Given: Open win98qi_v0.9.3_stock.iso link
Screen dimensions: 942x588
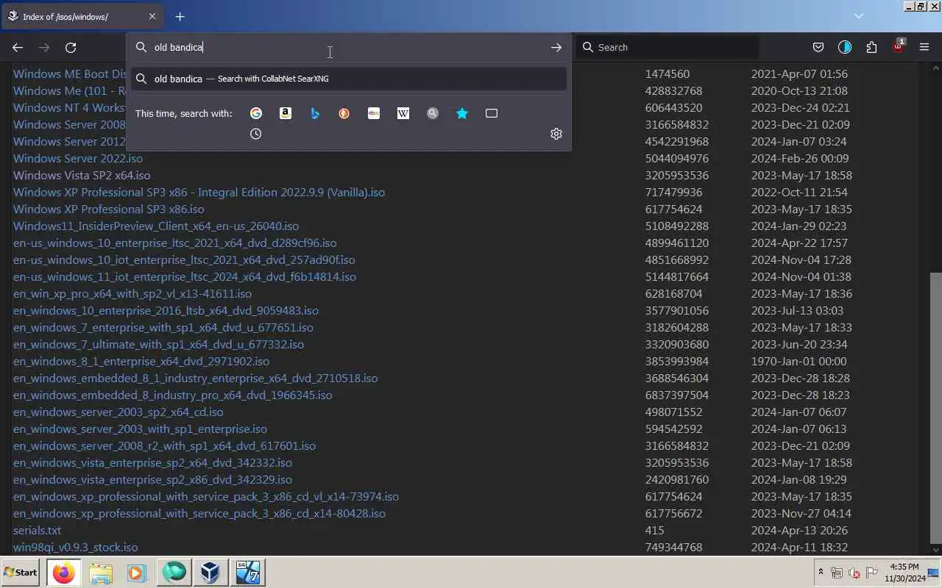Looking at the screenshot, I should coord(75,547).
